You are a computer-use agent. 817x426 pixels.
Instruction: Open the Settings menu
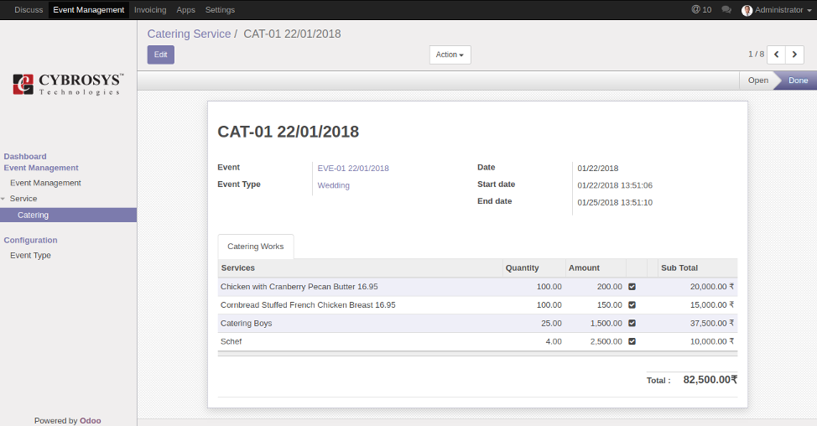[220, 10]
